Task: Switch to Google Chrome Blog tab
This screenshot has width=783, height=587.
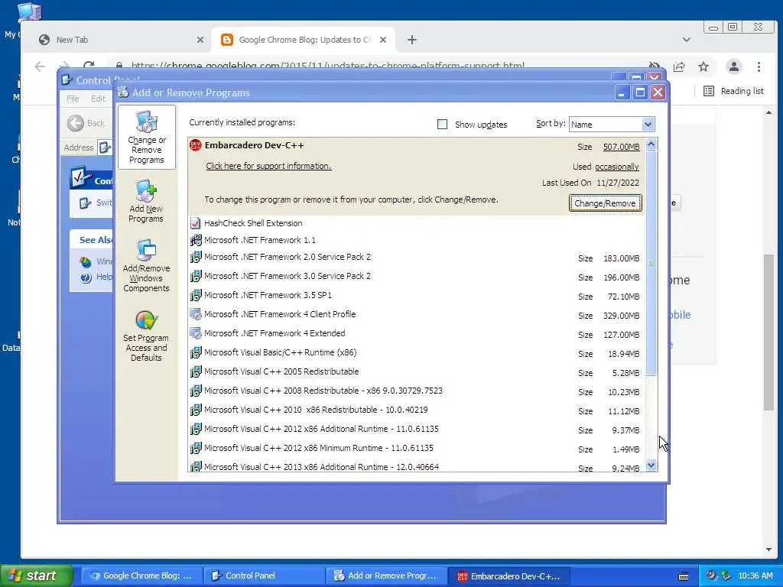Action: click(x=304, y=40)
